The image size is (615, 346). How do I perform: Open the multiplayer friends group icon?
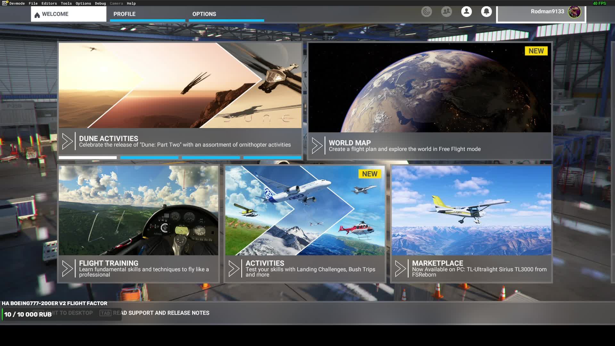[446, 12]
